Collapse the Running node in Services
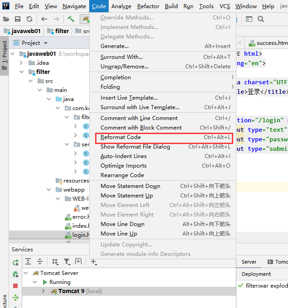 pos(35,282)
